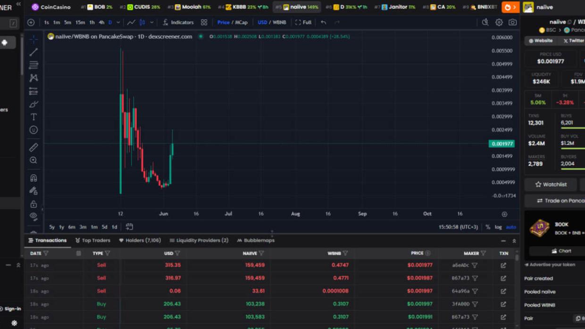Viewport: 585px width, 329px height.
Task: Switch chart to MCap view
Action: pyautogui.click(x=241, y=22)
